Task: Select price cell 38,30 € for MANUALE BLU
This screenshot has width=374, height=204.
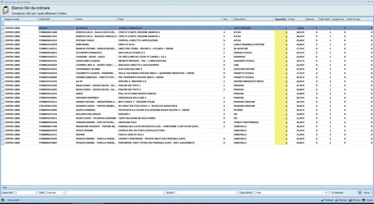Action: point(296,126)
